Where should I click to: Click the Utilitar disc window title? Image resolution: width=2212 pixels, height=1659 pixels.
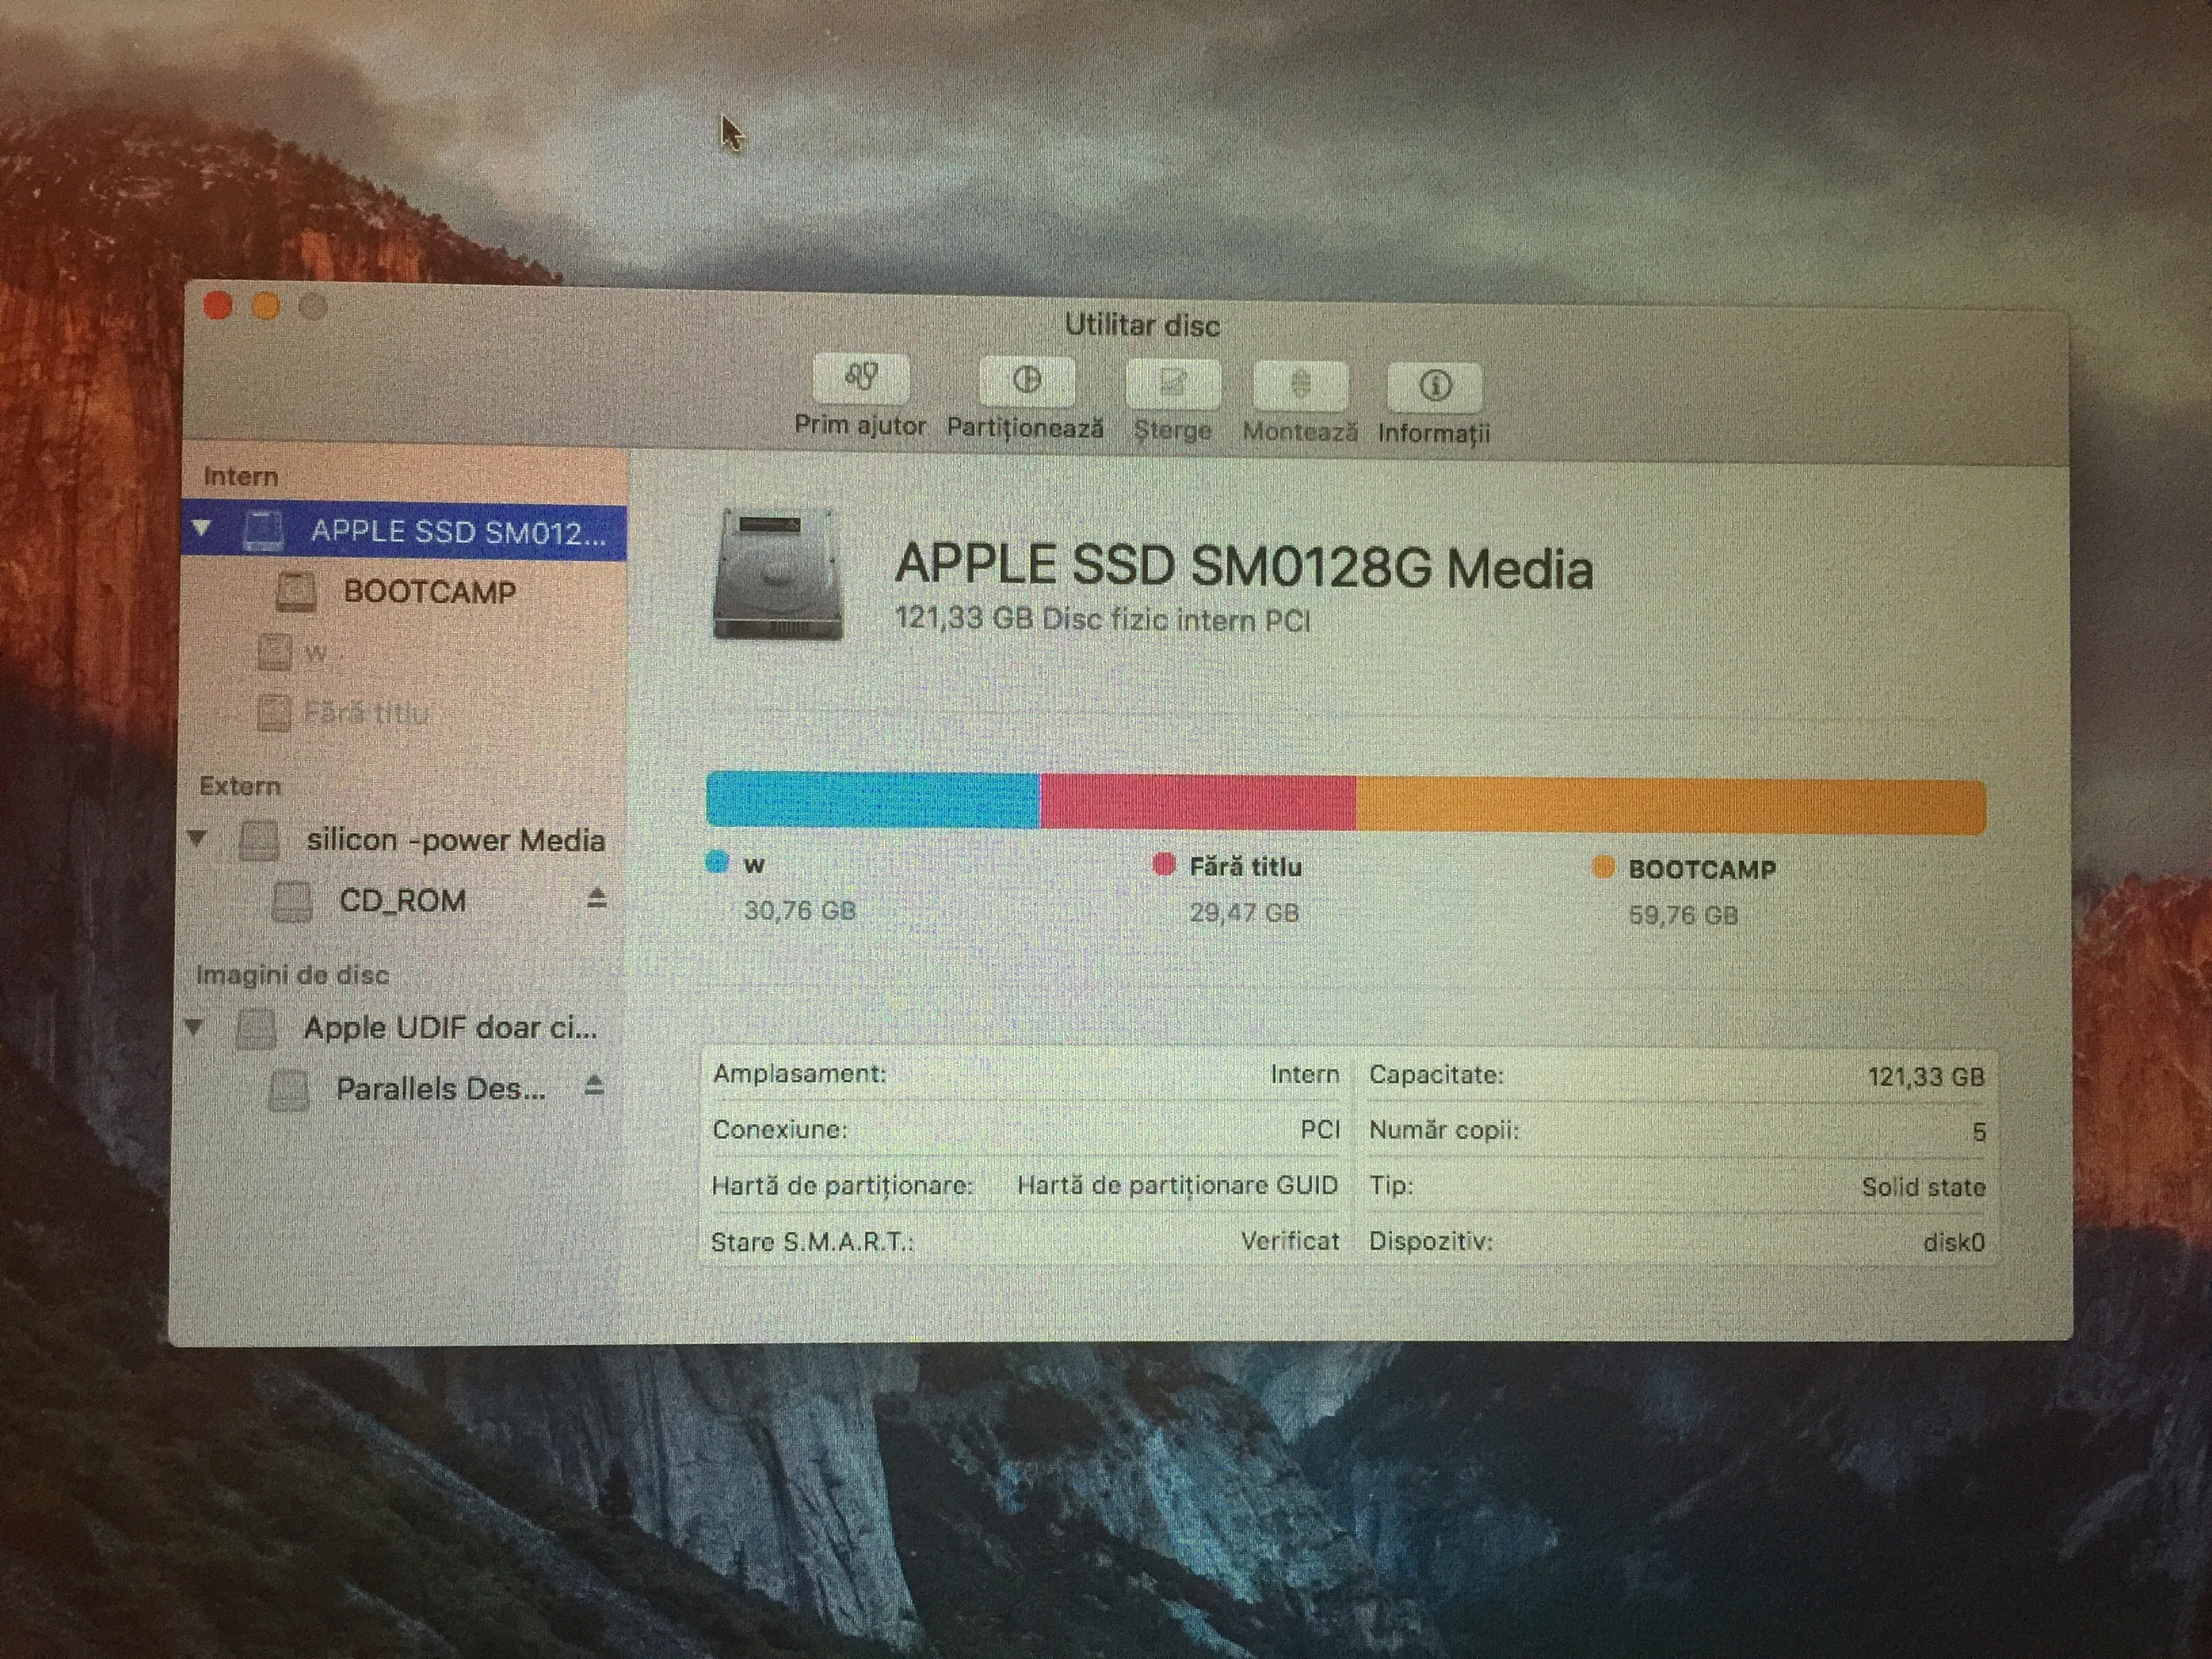pos(1142,325)
